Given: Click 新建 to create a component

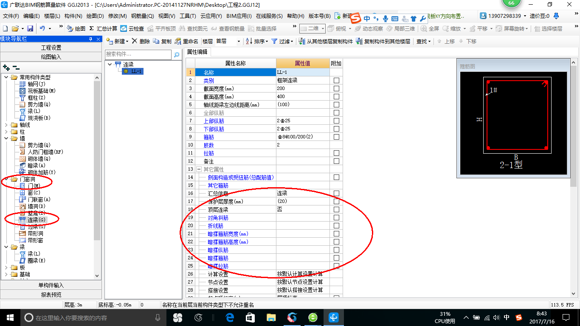Looking at the screenshot, I should 117,41.
